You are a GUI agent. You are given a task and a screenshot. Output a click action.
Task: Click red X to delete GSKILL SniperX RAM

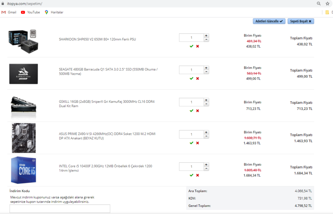pos(198,111)
